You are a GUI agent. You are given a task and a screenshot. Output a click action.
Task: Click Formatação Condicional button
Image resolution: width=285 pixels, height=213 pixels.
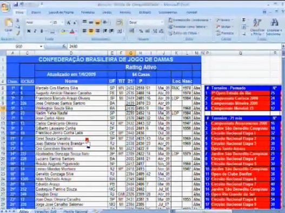(x=189, y=20)
